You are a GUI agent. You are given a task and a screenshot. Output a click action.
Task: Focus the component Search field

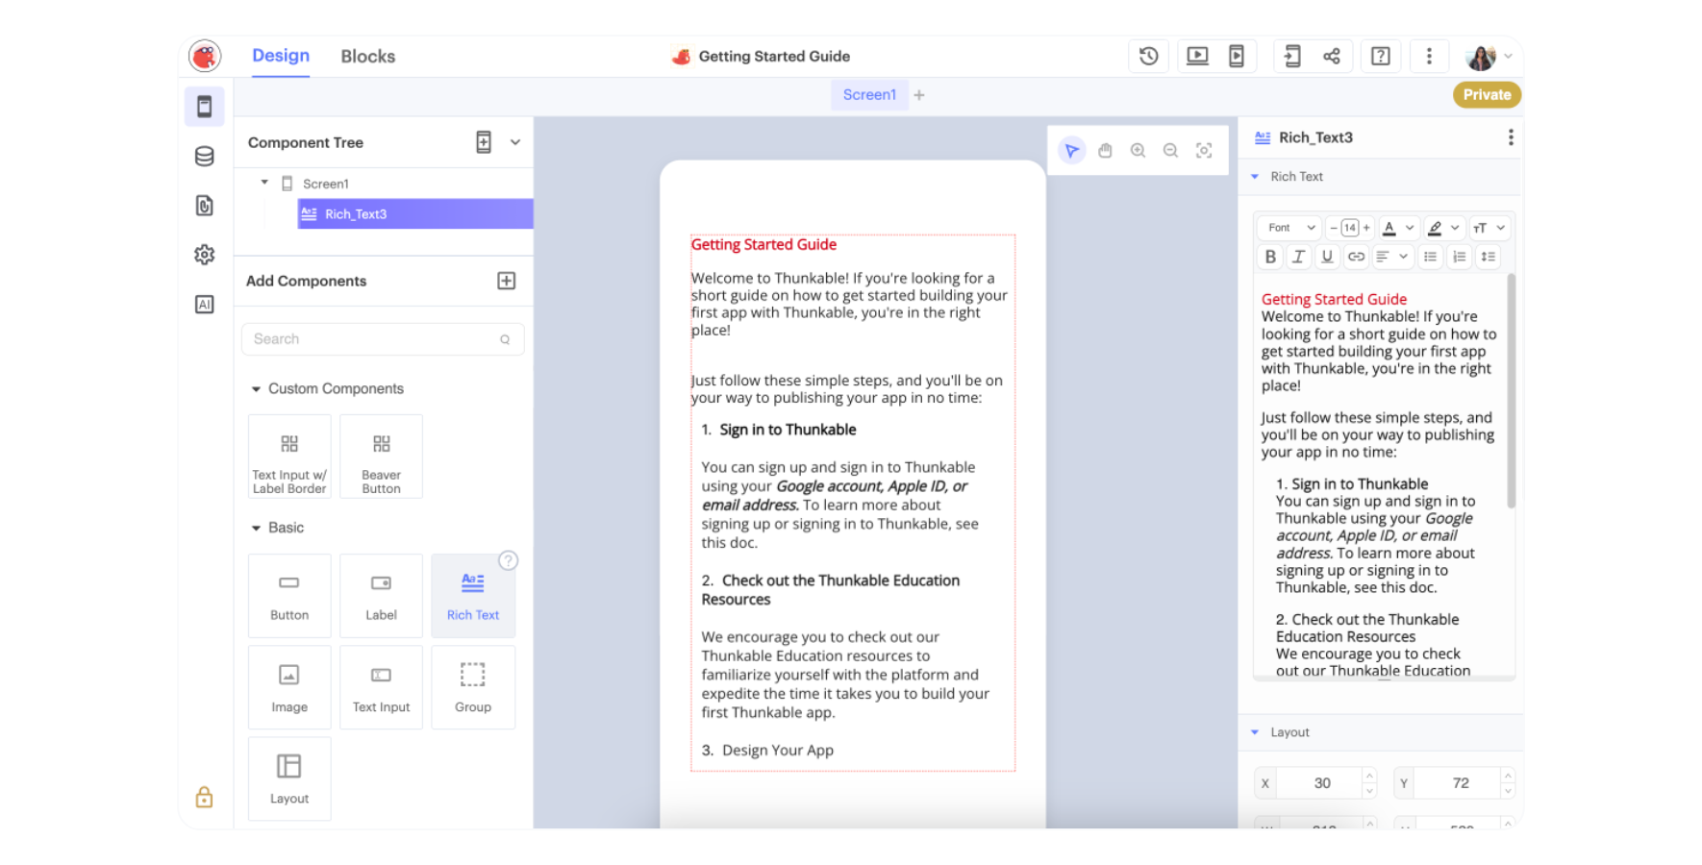383,339
